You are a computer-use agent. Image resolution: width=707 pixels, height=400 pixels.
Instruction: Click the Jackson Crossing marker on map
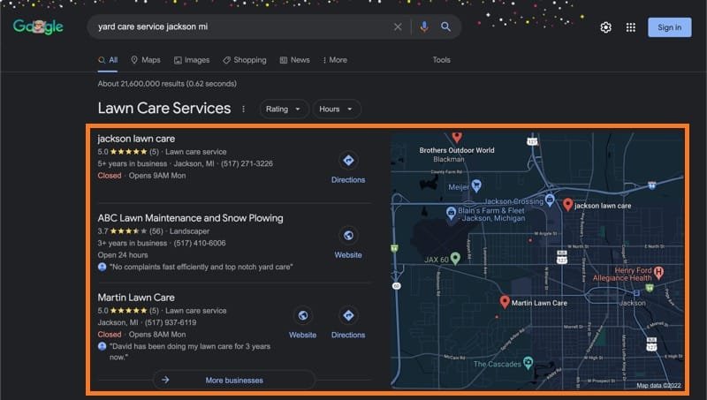(x=550, y=200)
